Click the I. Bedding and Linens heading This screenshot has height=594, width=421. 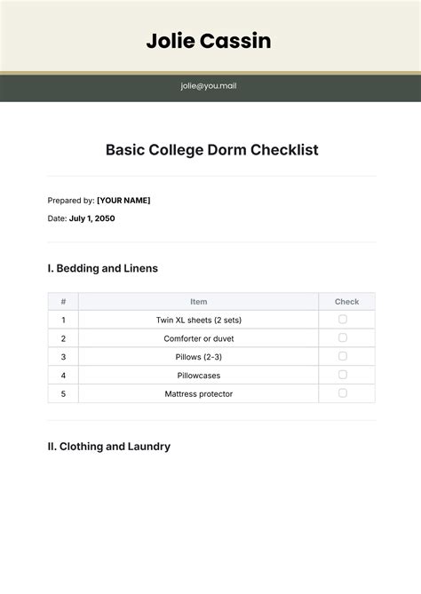click(103, 268)
